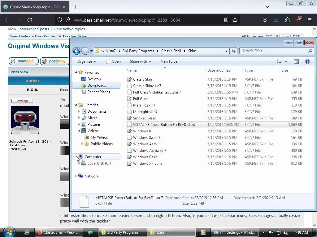Viewport: 317px width, 237px height.
Task: Click Firefox bookmark star icon
Action: (x=235, y=20)
